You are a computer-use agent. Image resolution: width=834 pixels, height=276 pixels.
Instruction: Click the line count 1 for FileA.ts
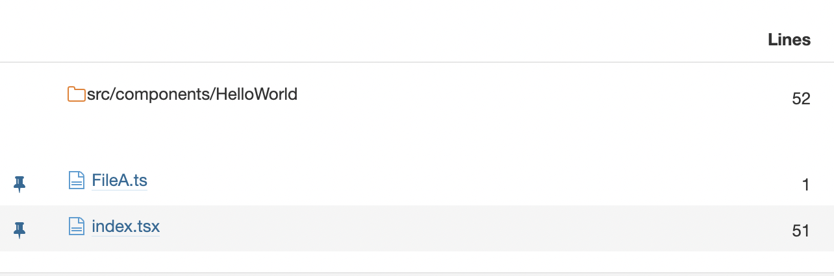805,185
